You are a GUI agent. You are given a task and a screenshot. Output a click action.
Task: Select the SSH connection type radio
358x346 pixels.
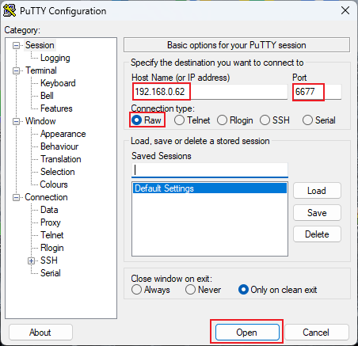click(x=275, y=120)
